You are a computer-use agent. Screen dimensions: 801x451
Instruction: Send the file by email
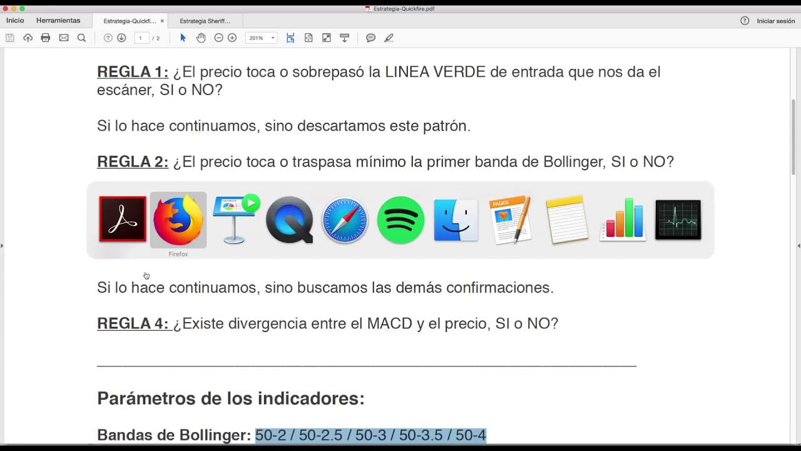coord(64,38)
